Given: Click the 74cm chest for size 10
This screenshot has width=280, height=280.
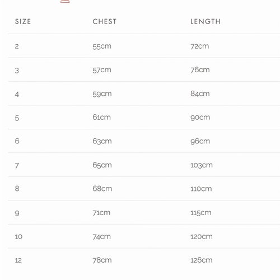Looking at the screenshot, I should tap(102, 237).
